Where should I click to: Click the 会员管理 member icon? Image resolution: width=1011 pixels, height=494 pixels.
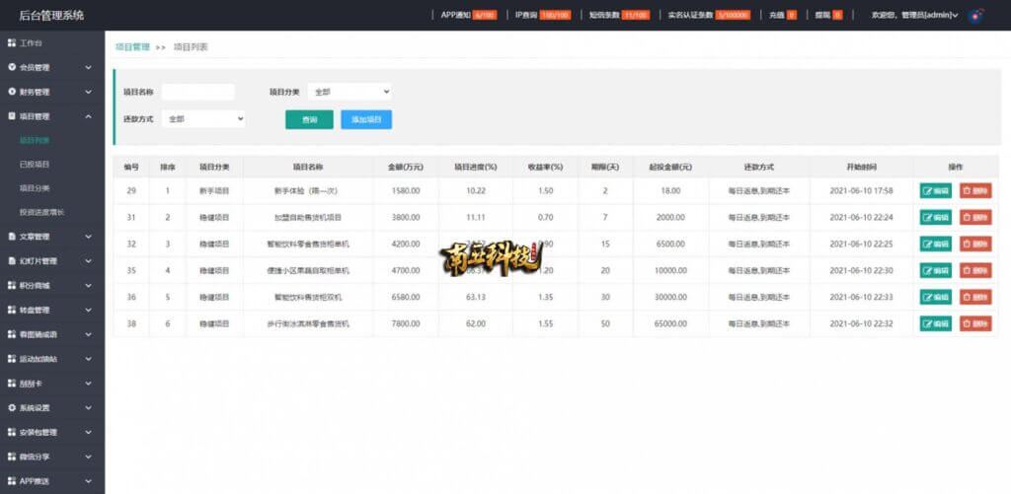tap(12, 67)
